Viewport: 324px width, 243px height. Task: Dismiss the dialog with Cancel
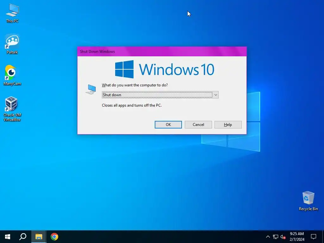click(x=198, y=125)
